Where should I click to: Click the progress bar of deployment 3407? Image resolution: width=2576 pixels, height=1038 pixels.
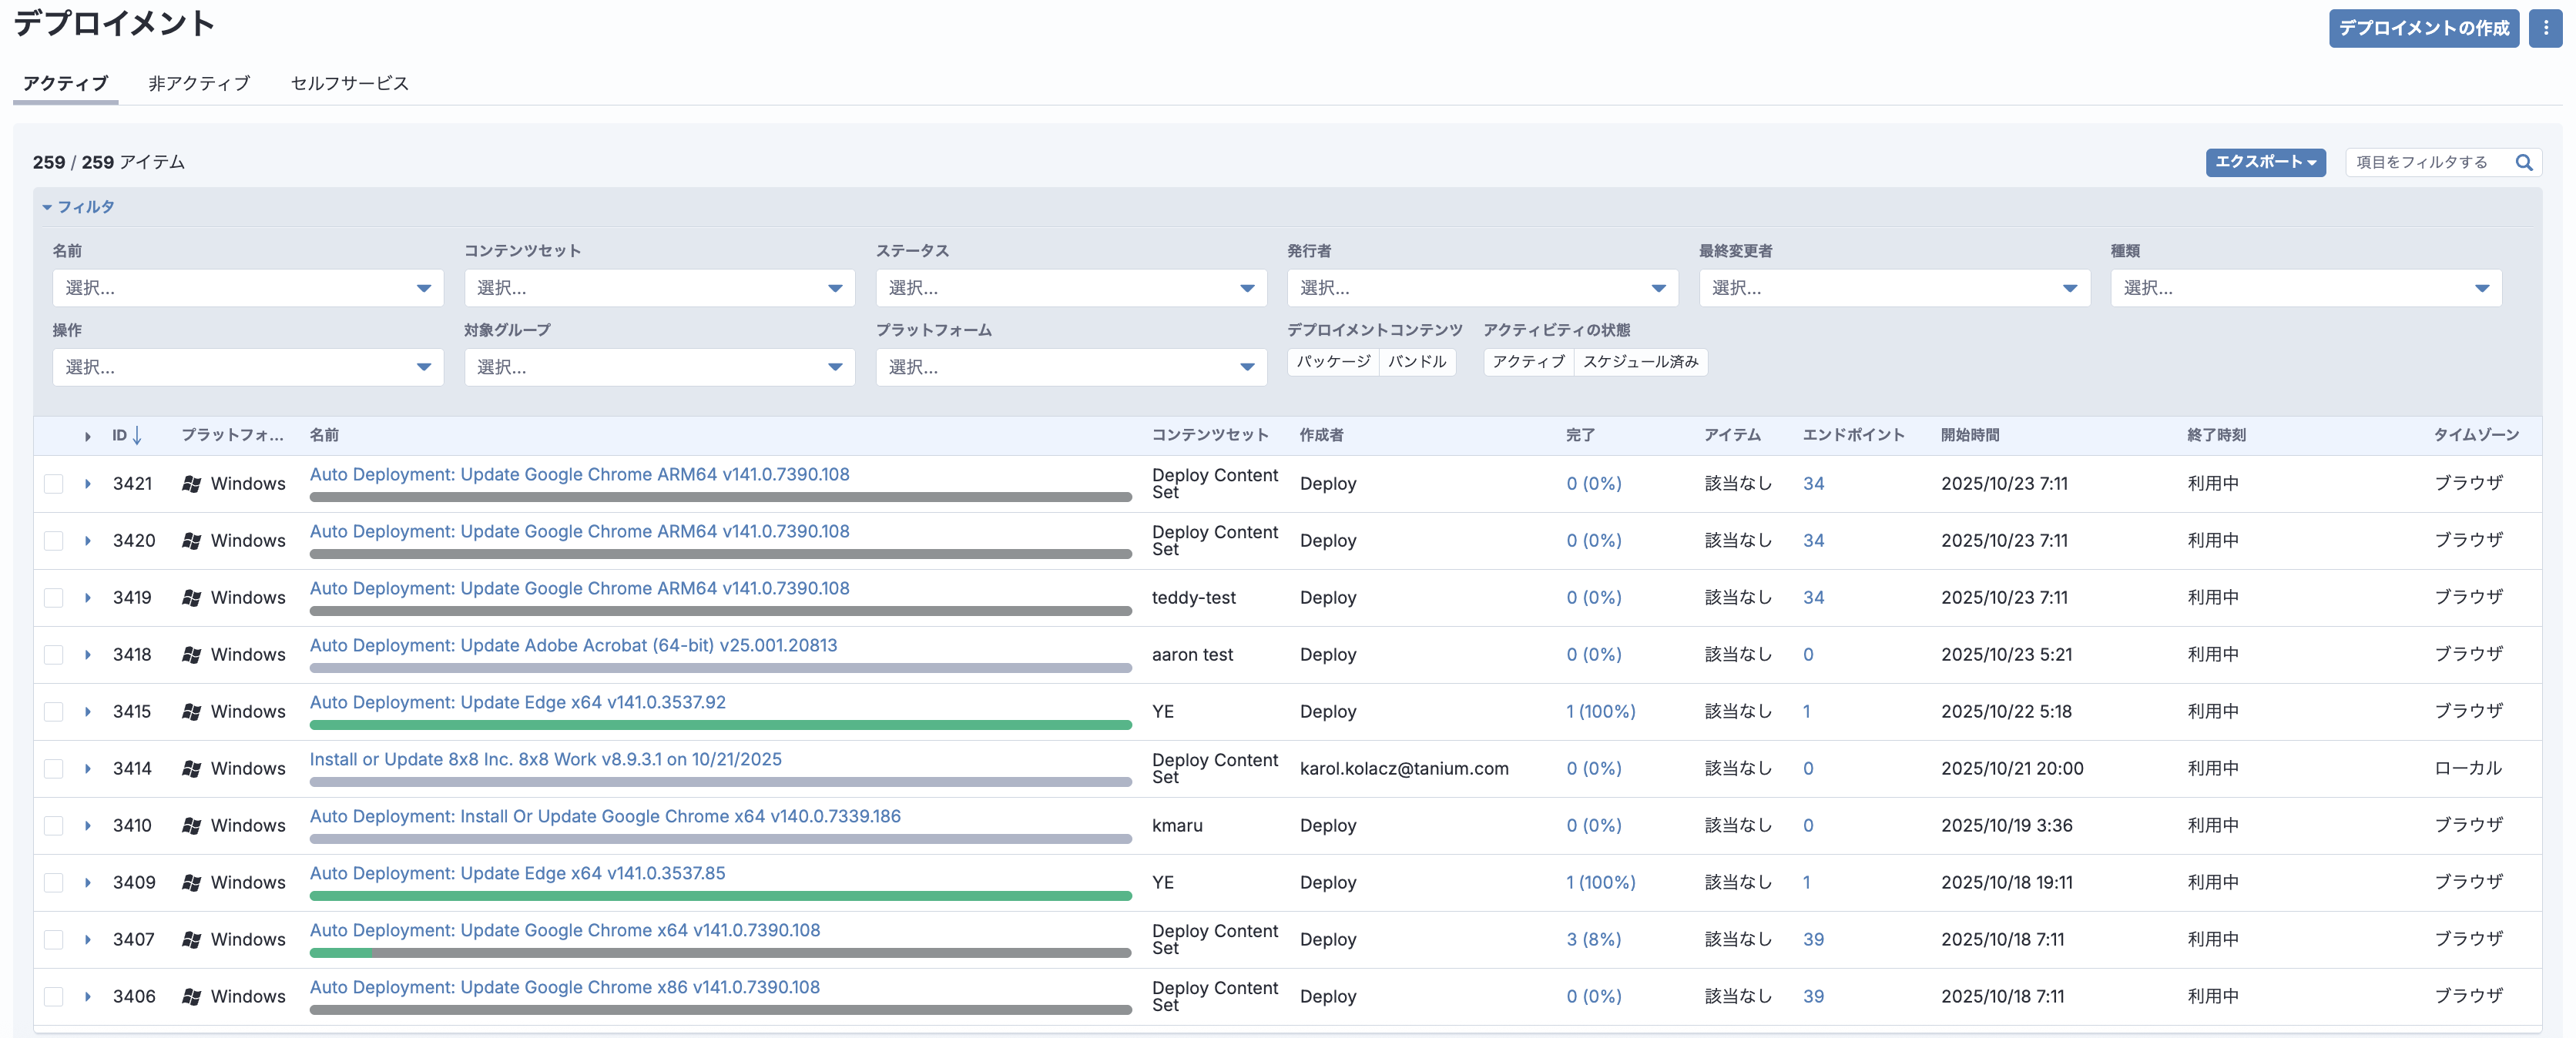click(x=720, y=953)
